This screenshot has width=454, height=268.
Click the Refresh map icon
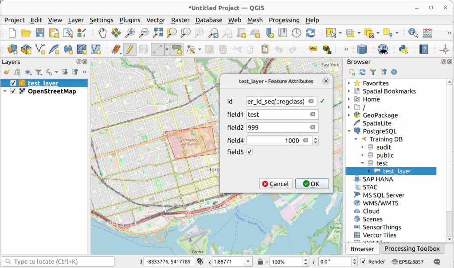pos(310,33)
